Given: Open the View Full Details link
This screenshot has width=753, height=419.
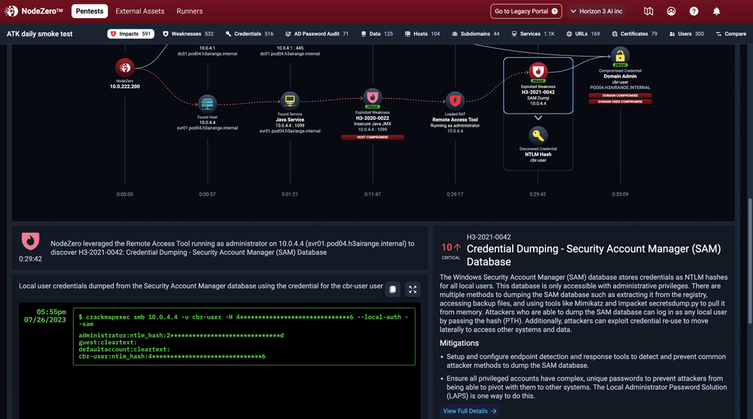Looking at the screenshot, I should tap(470, 411).
